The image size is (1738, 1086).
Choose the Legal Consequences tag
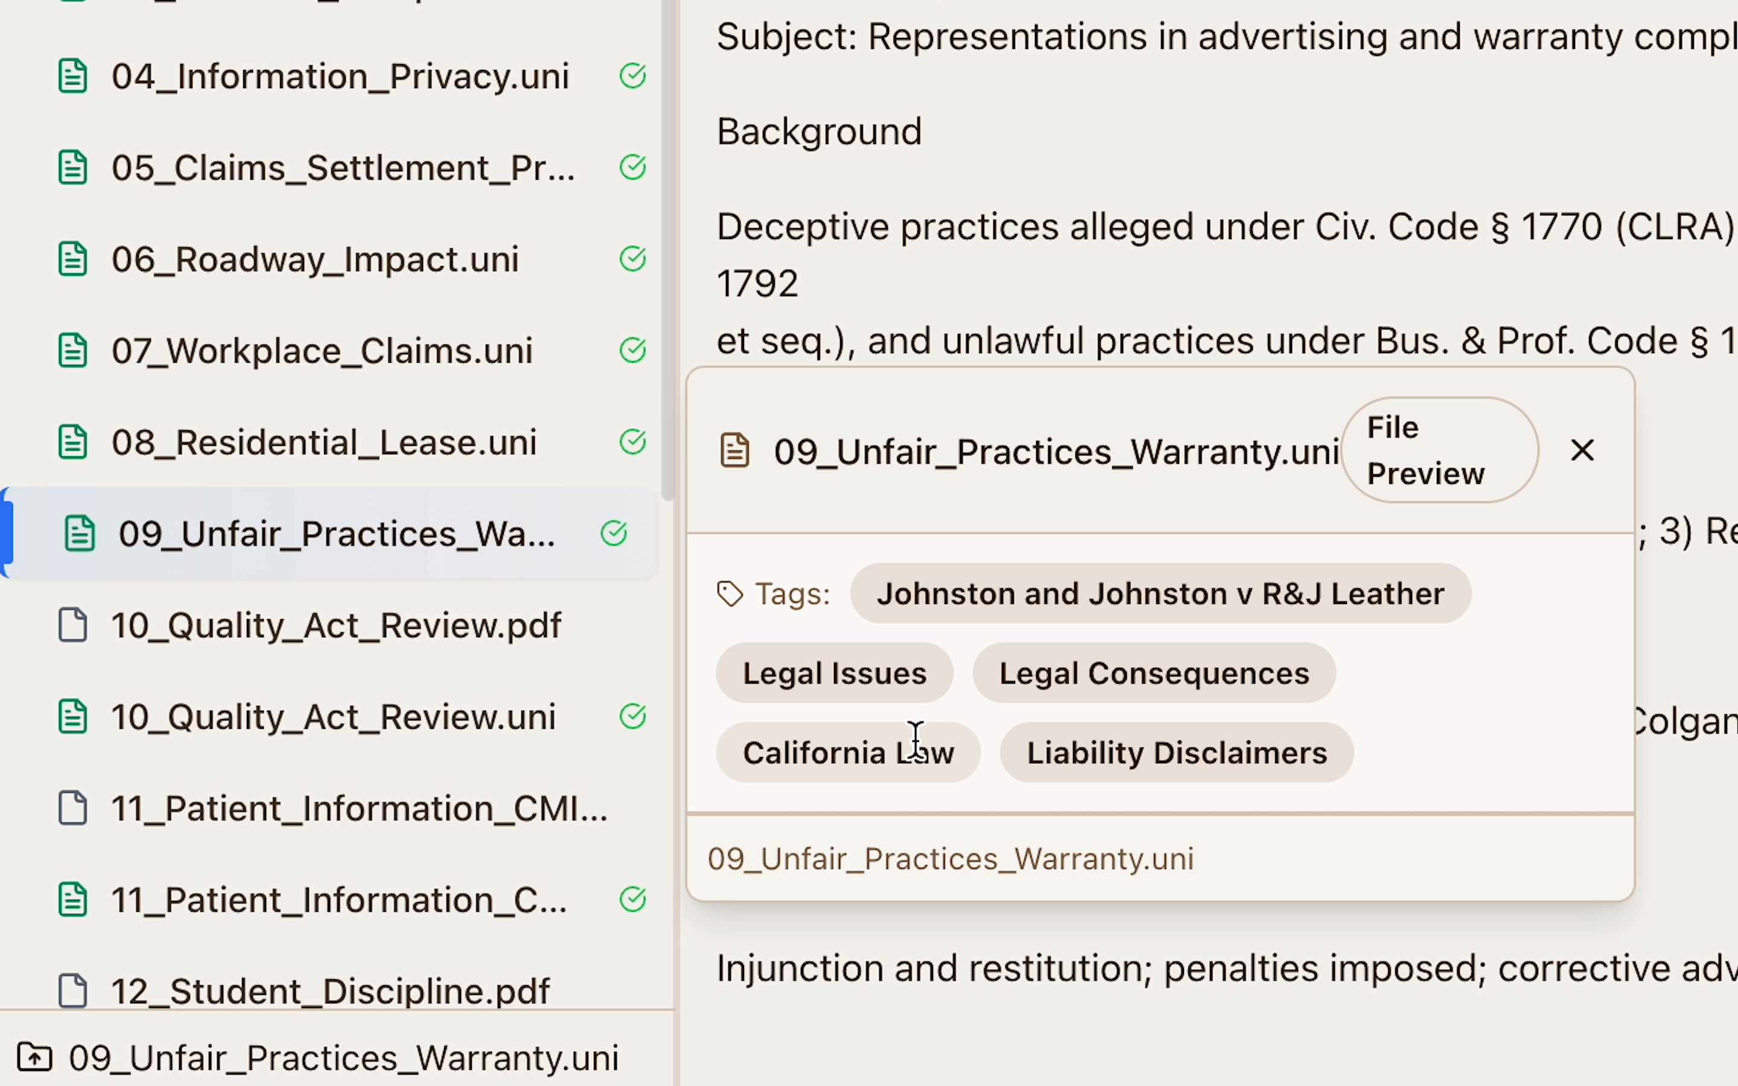tap(1153, 673)
